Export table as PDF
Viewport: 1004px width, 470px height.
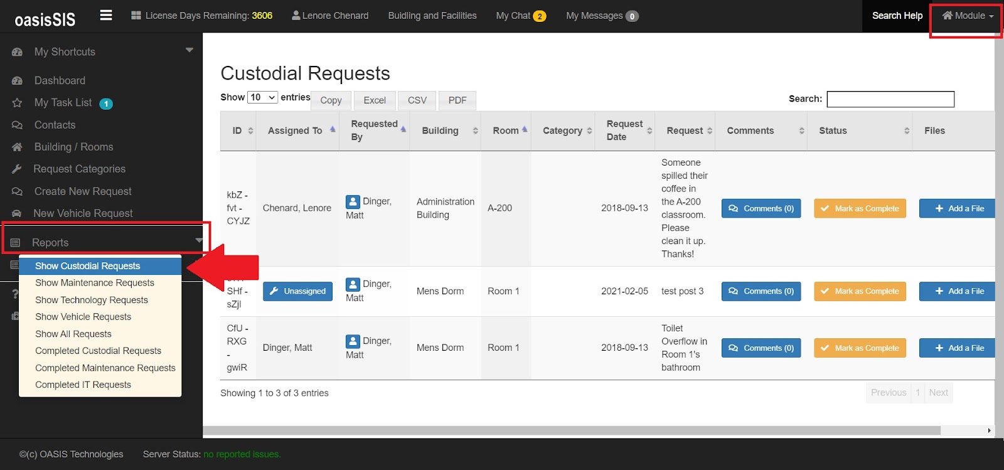point(457,100)
